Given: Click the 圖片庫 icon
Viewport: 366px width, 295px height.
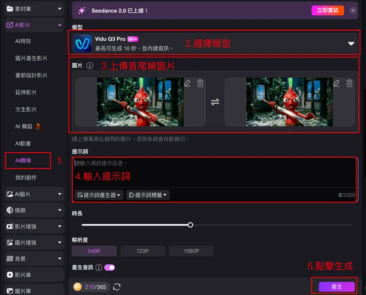Looking at the screenshot, I should pyautogui.click(x=10, y=291).
